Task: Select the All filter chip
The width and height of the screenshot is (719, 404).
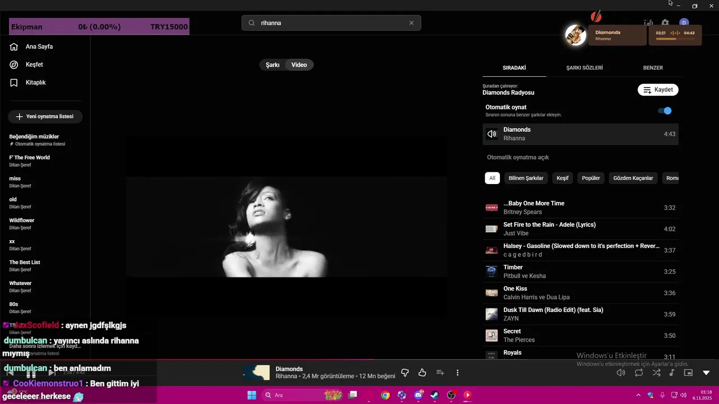Action: tap(492, 178)
